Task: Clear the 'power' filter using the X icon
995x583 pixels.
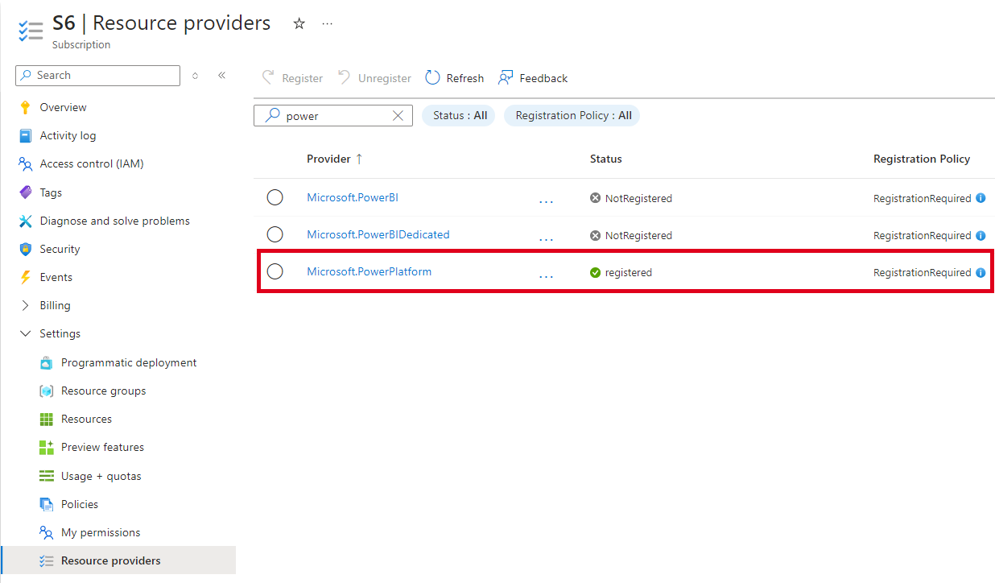Action: tap(398, 116)
